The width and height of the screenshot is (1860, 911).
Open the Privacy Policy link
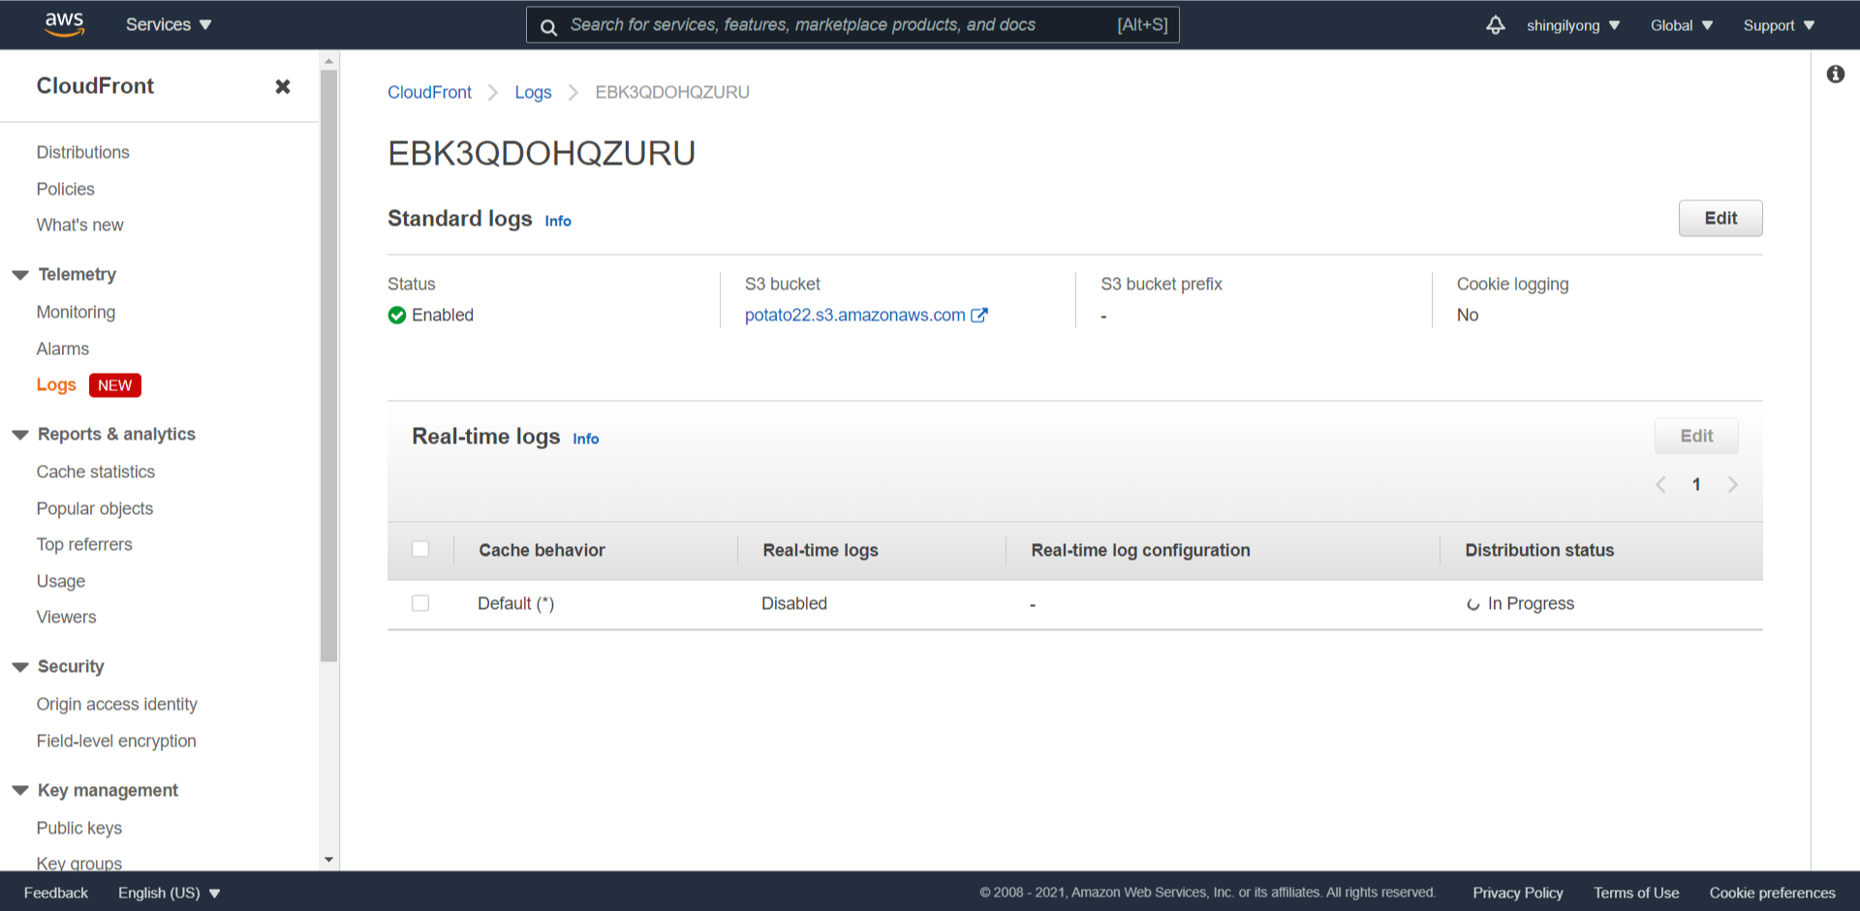pos(1518,893)
